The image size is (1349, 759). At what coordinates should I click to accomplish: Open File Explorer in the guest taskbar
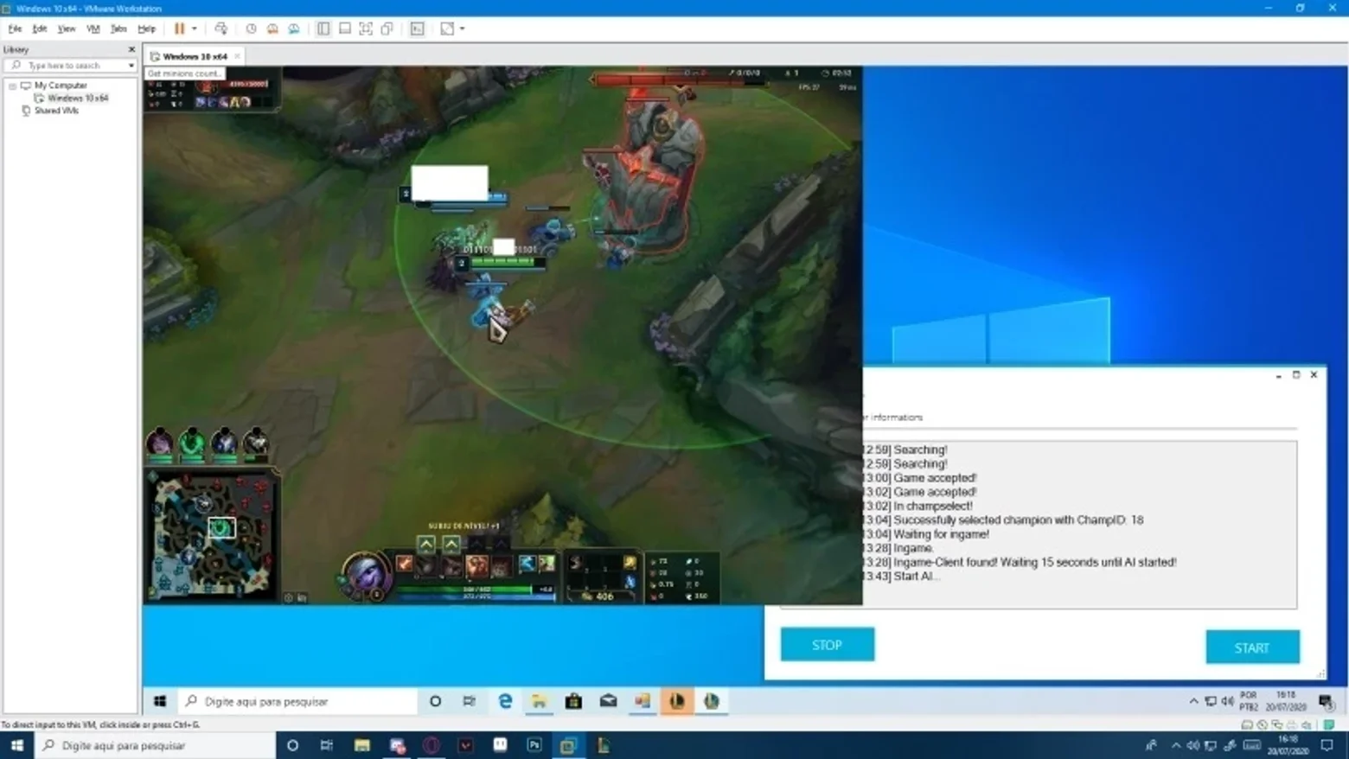[x=540, y=701]
